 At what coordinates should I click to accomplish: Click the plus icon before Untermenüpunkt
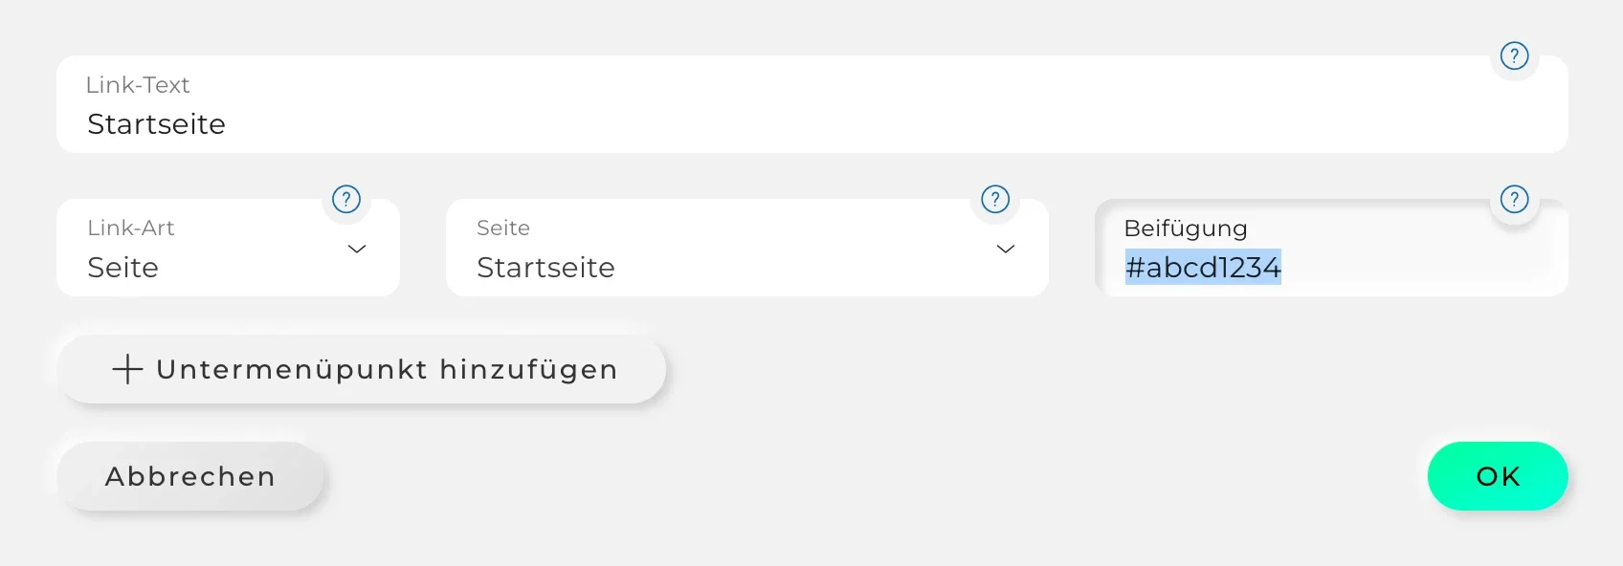[127, 369]
